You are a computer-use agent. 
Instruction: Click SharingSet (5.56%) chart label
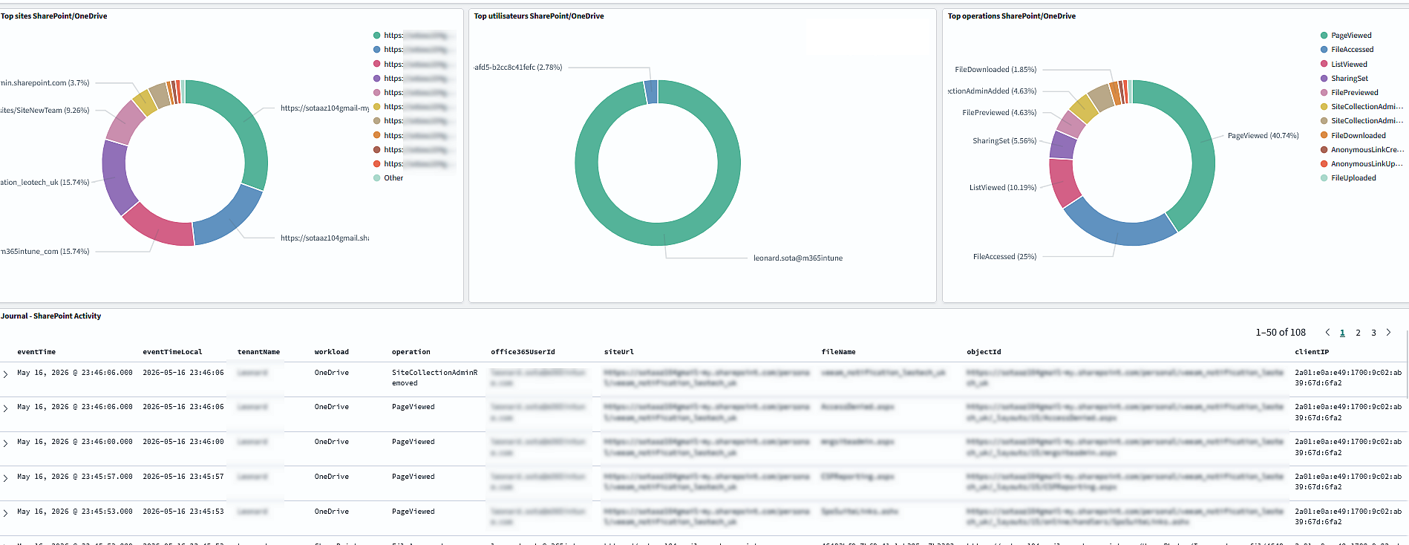tap(1004, 141)
